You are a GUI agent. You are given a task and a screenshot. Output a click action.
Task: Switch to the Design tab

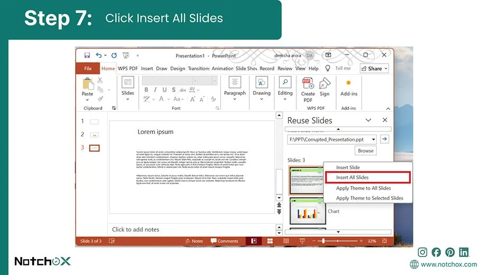click(178, 68)
